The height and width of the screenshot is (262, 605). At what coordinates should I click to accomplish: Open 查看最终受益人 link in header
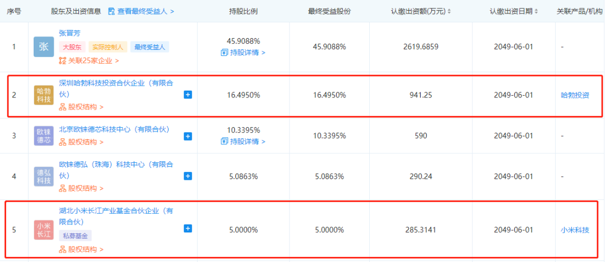[x=146, y=11]
